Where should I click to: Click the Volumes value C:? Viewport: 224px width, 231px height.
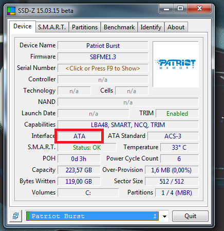[x=88, y=193]
